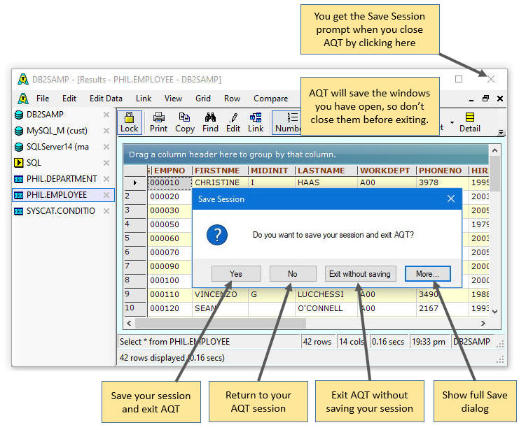Open the Grid menu
Image resolution: width=519 pixels, height=425 pixels.
pos(203,99)
